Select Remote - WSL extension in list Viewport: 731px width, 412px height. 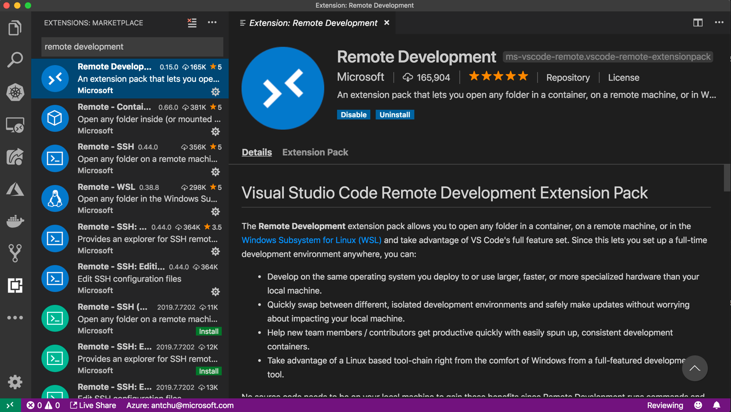coord(130,198)
